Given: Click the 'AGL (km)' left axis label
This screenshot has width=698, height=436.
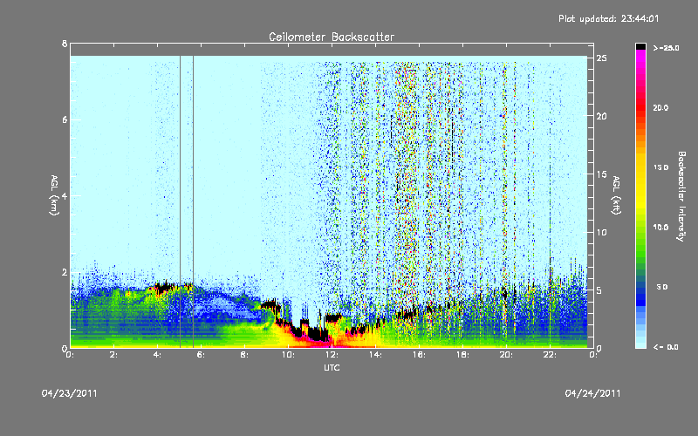Looking at the screenshot, I should (x=54, y=195).
